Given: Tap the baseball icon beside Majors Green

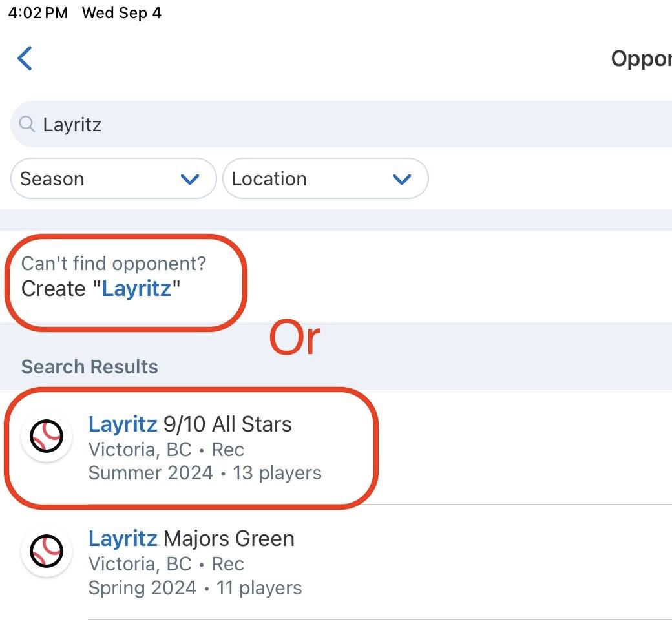Looking at the screenshot, I should [x=47, y=551].
